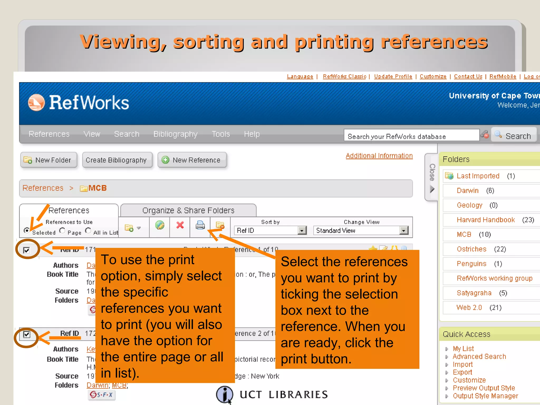Open the Penguins folder
540x405 pixels.
pyautogui.click(x=471, y=264)
